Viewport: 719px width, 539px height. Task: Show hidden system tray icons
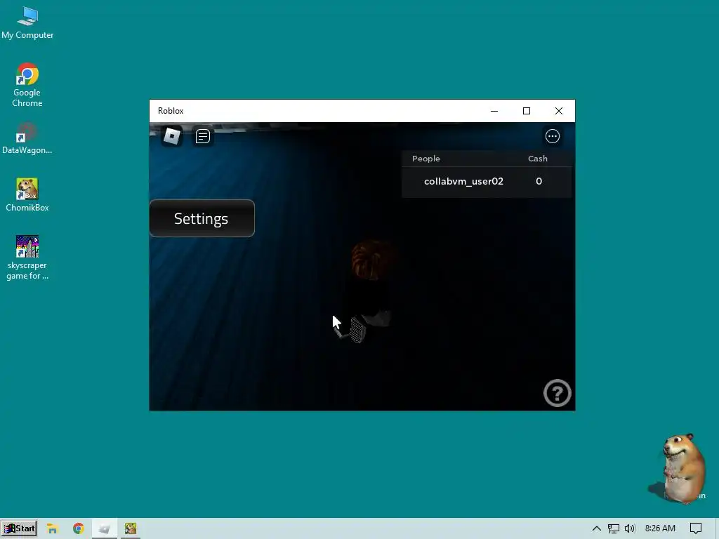pyautogui.click(x=597, y=528)
